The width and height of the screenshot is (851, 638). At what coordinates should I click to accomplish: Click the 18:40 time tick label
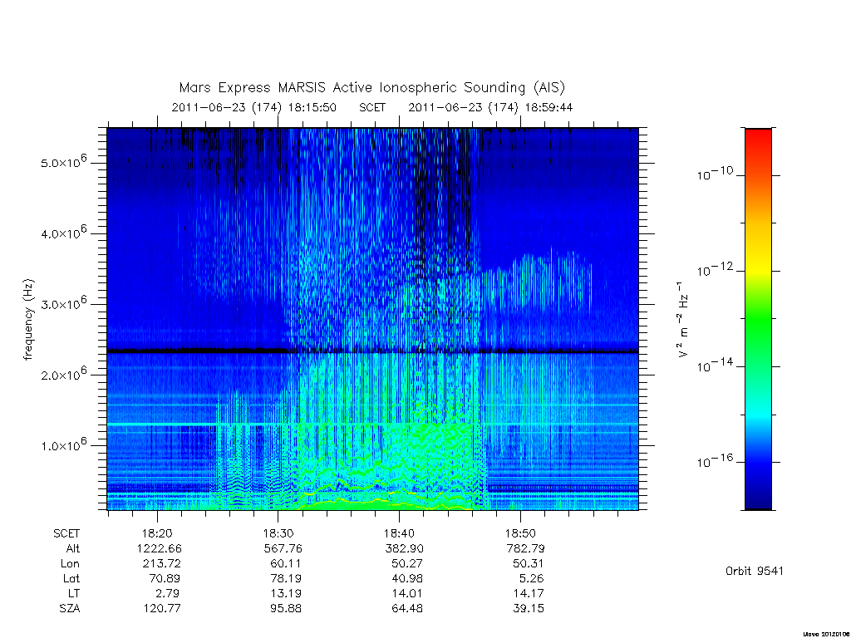(x=400, y=534)
